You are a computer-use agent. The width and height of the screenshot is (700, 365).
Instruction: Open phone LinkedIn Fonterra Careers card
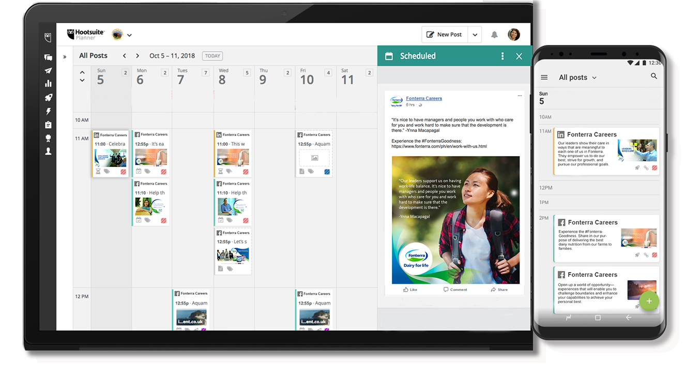(x=606, y=151)
